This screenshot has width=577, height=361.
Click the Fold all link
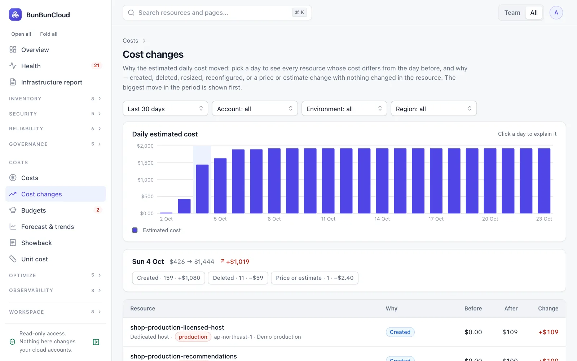point(49,34)
